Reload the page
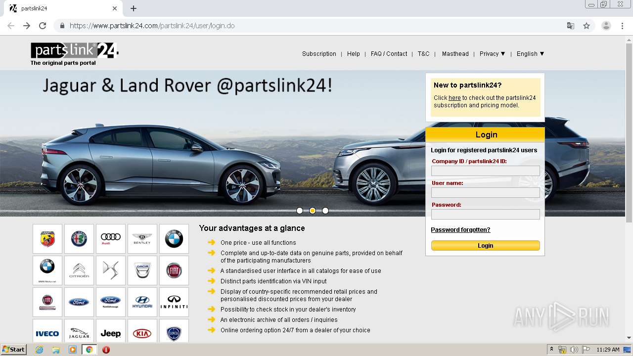 (43, 26)
